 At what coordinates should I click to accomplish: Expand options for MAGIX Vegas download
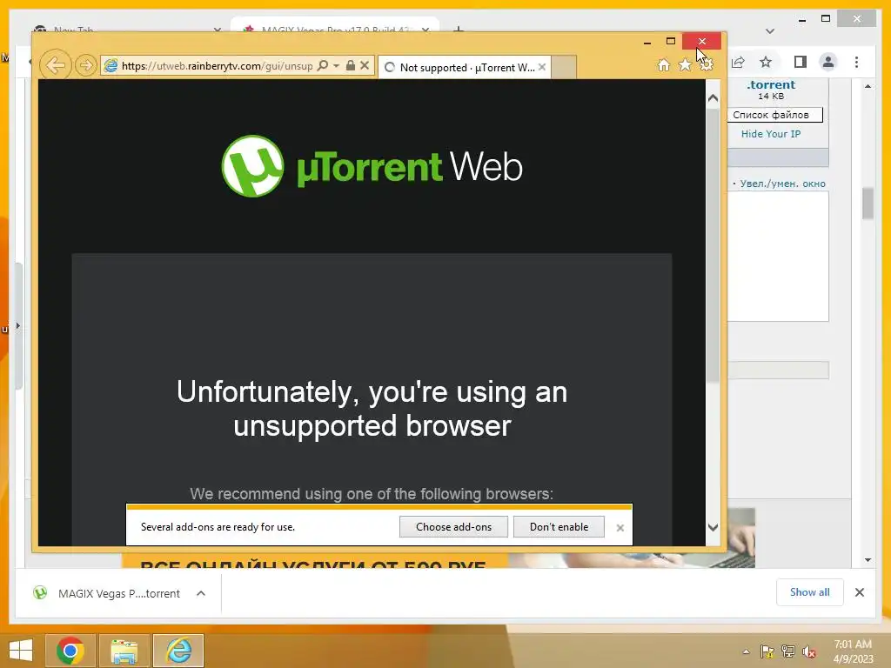point(201,593)
